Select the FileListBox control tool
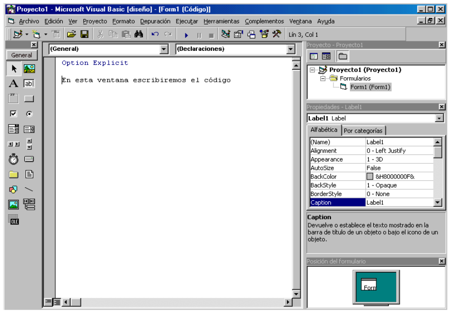Viewport: 450px width, 314px height. [x=29, y=174]
